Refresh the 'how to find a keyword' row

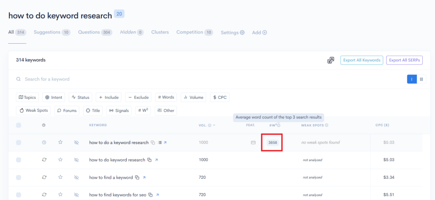pyautogui.click(x=44, y=177)
